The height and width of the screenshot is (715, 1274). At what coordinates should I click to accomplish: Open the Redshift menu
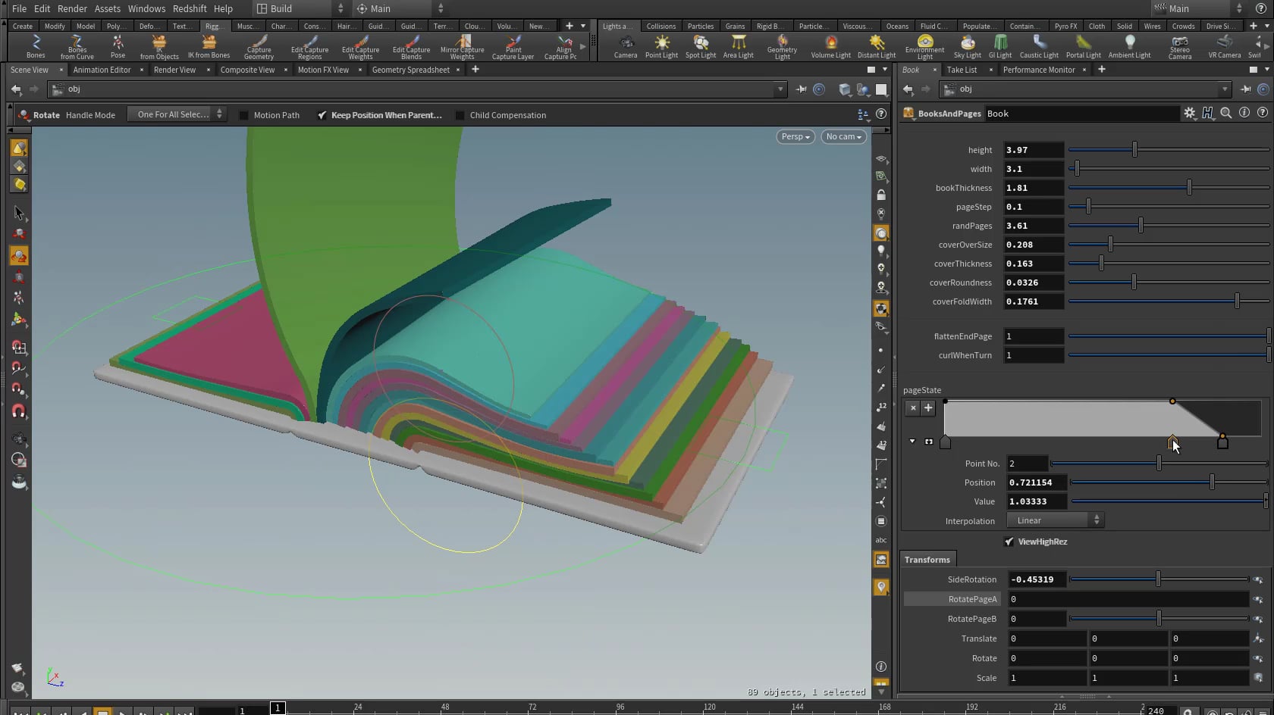(x=190, y=8)
